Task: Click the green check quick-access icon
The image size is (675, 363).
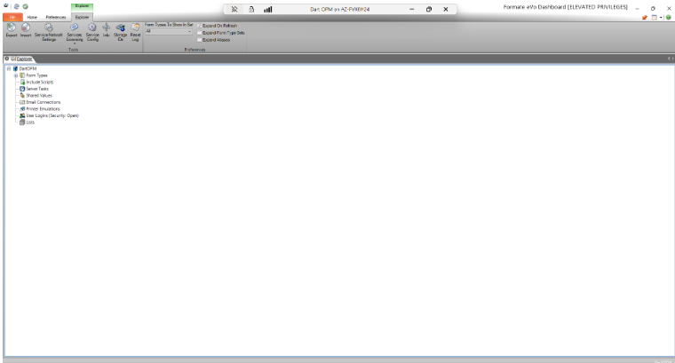Action: (x=26, y=6)
